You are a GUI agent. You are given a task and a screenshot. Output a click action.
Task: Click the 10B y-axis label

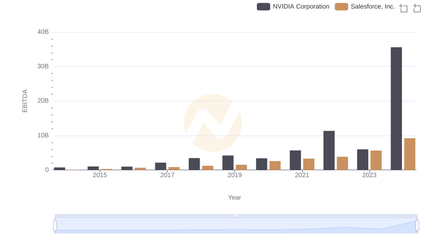43,135
